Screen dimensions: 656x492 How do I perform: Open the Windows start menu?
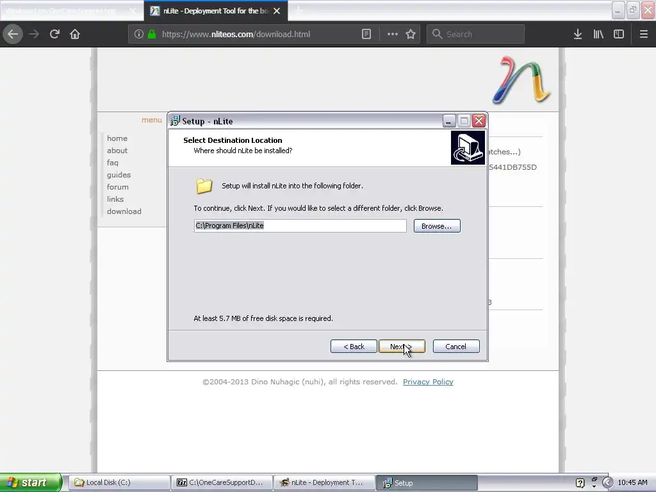(x=30, y=482)
